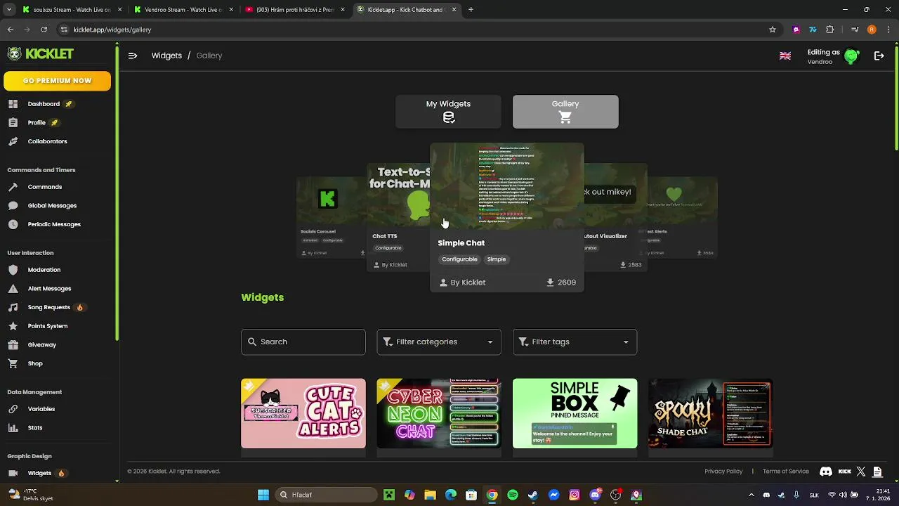Change language via UK flag icon
The image size is (899, 506).
click(785, 56)
